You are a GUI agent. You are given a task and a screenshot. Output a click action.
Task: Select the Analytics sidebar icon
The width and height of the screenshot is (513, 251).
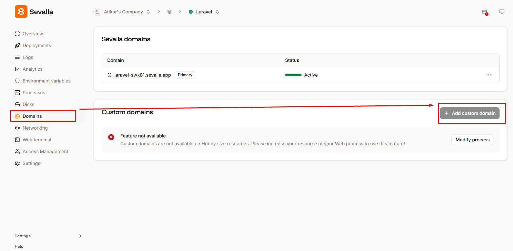(x=17, y=69)
